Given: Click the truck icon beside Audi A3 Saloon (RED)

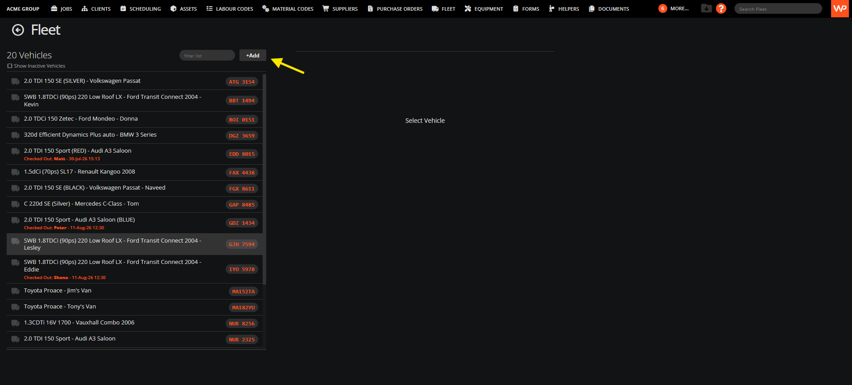Looking at the screenshot, I should click(15, 151).
